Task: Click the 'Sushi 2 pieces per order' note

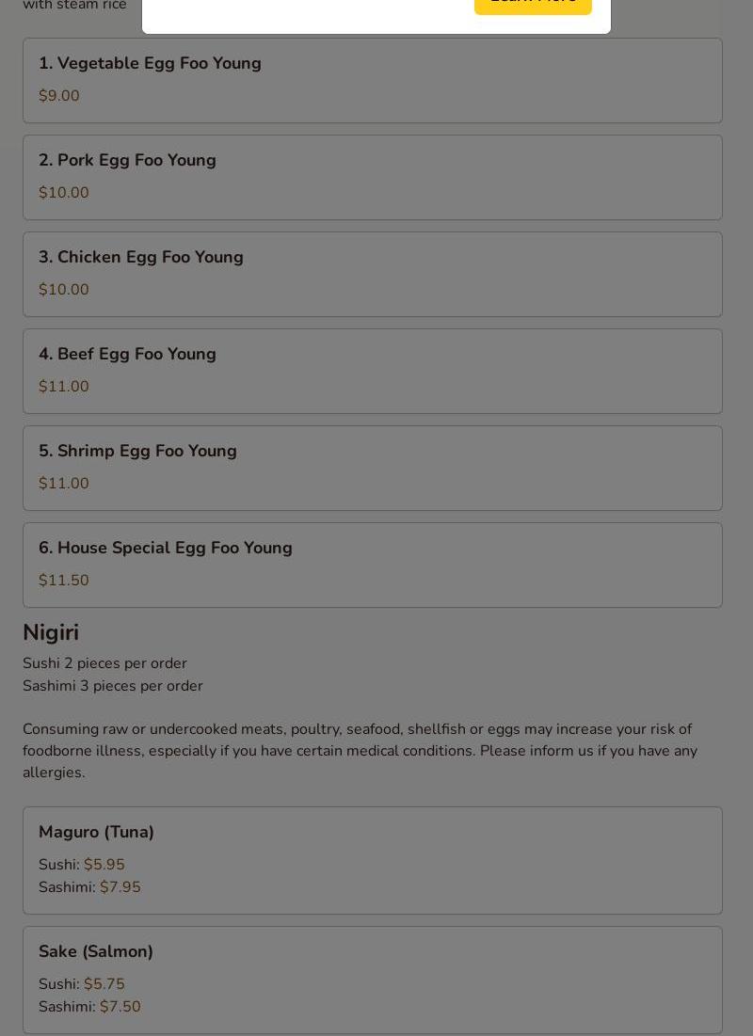Action: [x=104, y=663]
